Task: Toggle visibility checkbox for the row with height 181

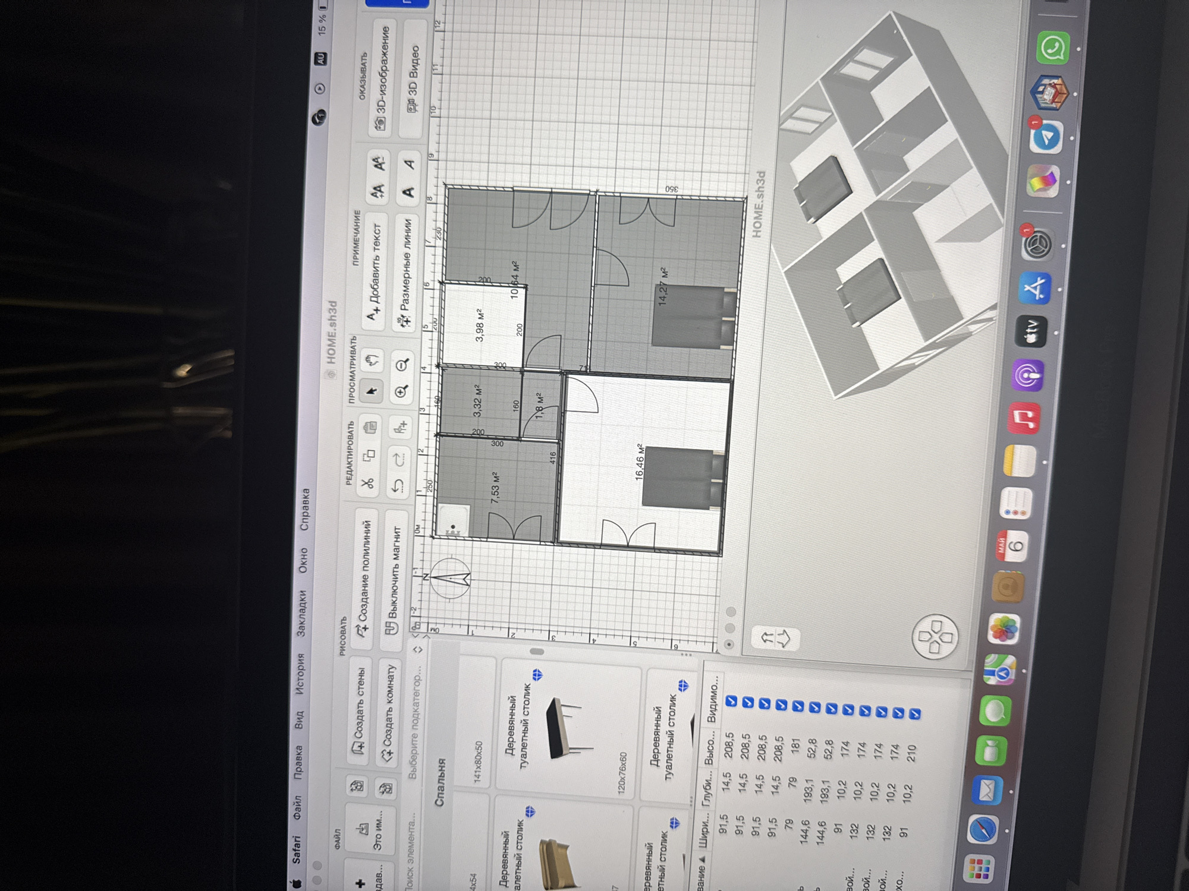Action: point(798,706)
